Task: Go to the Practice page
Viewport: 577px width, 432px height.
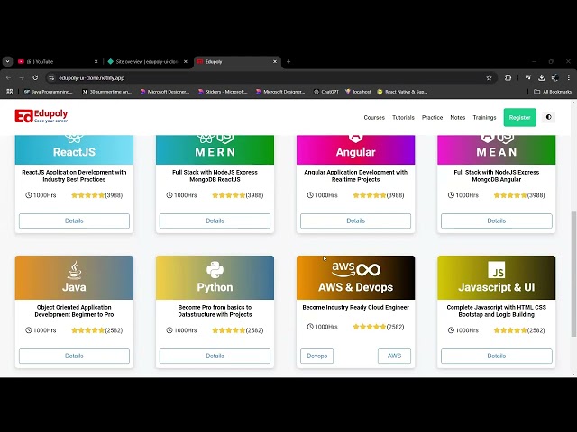Action: (432, 118)
